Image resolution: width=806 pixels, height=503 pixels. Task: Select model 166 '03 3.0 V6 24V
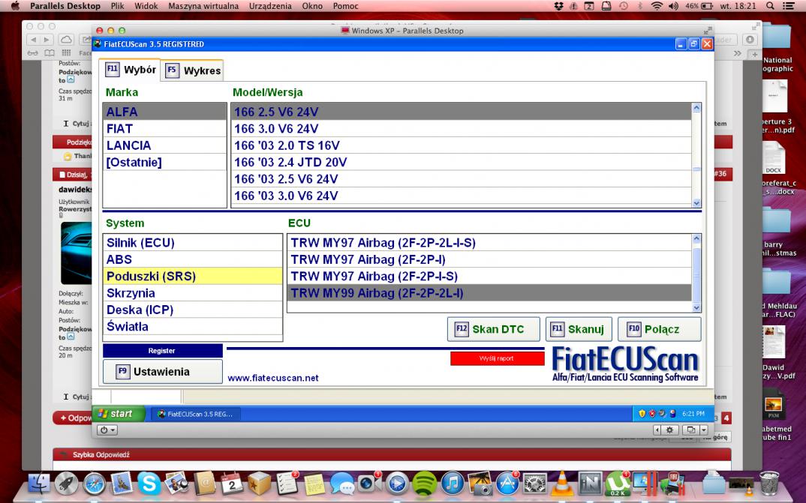click(x=461, y=196)
